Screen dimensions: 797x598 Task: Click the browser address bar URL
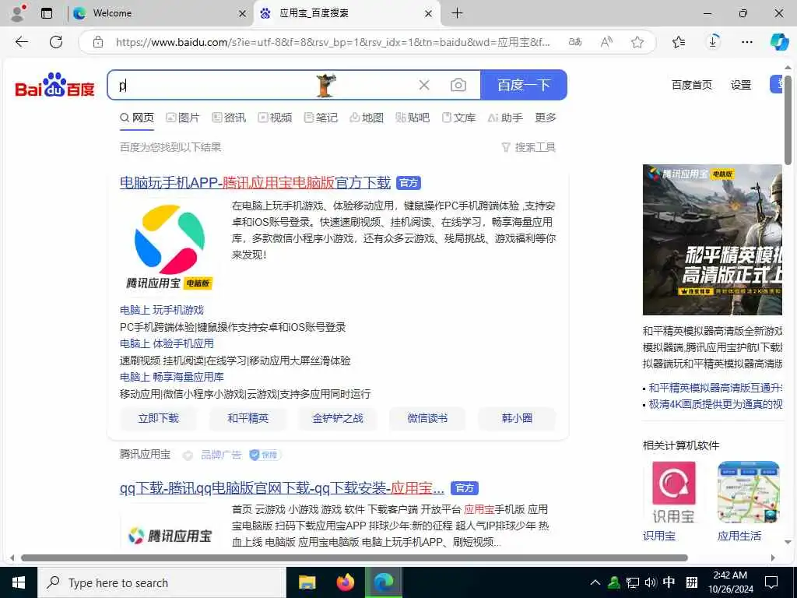pos(332,42)
